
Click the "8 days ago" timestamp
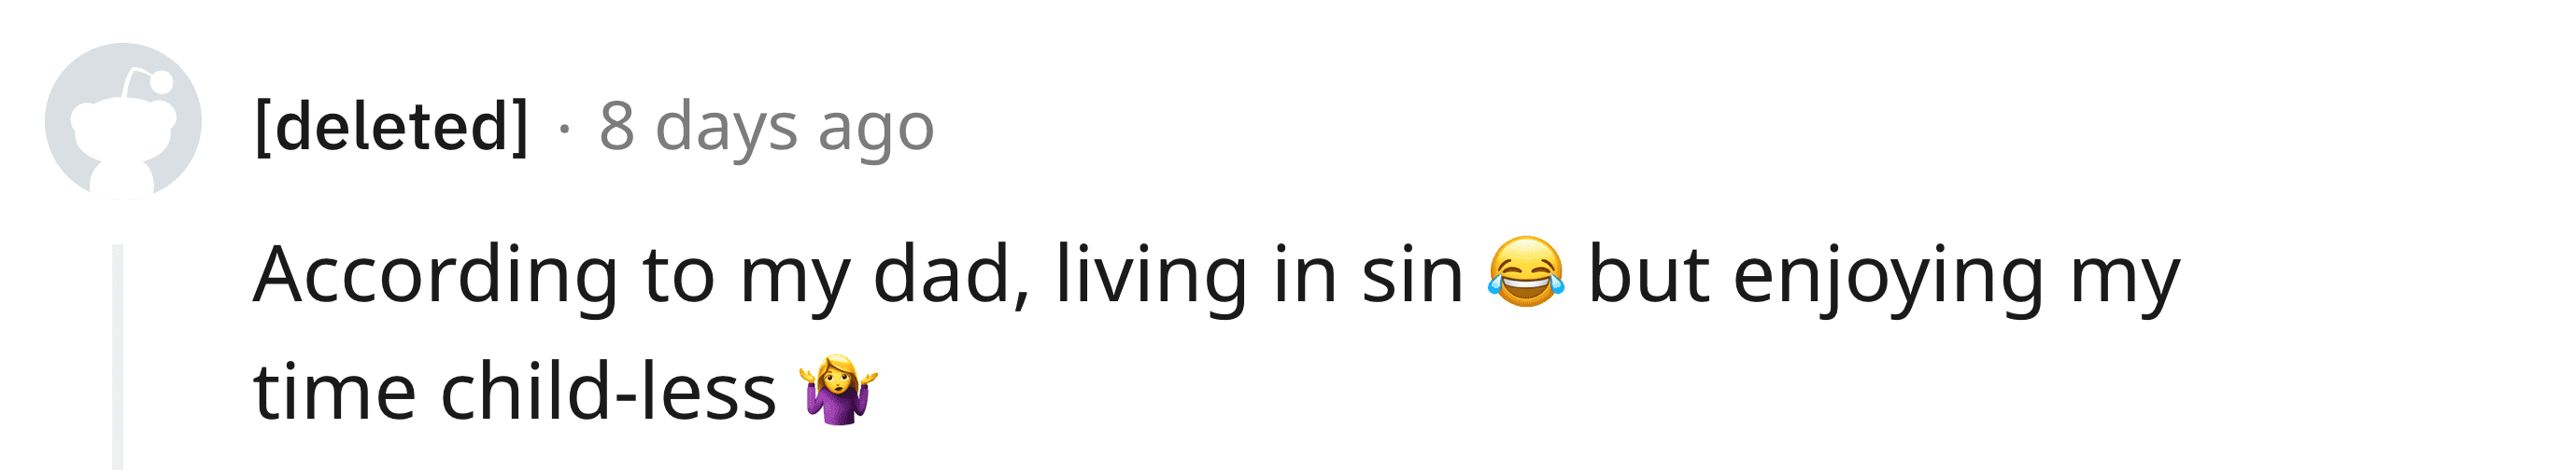pos(766,127)
